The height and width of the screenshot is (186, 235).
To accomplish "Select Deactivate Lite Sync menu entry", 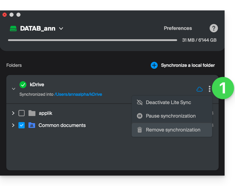I will pyautogui.click(x=168, y=102).
